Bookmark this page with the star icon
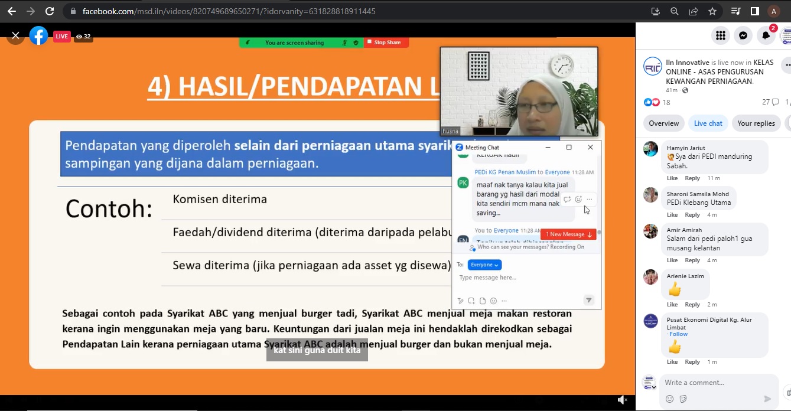 point(712,11)
